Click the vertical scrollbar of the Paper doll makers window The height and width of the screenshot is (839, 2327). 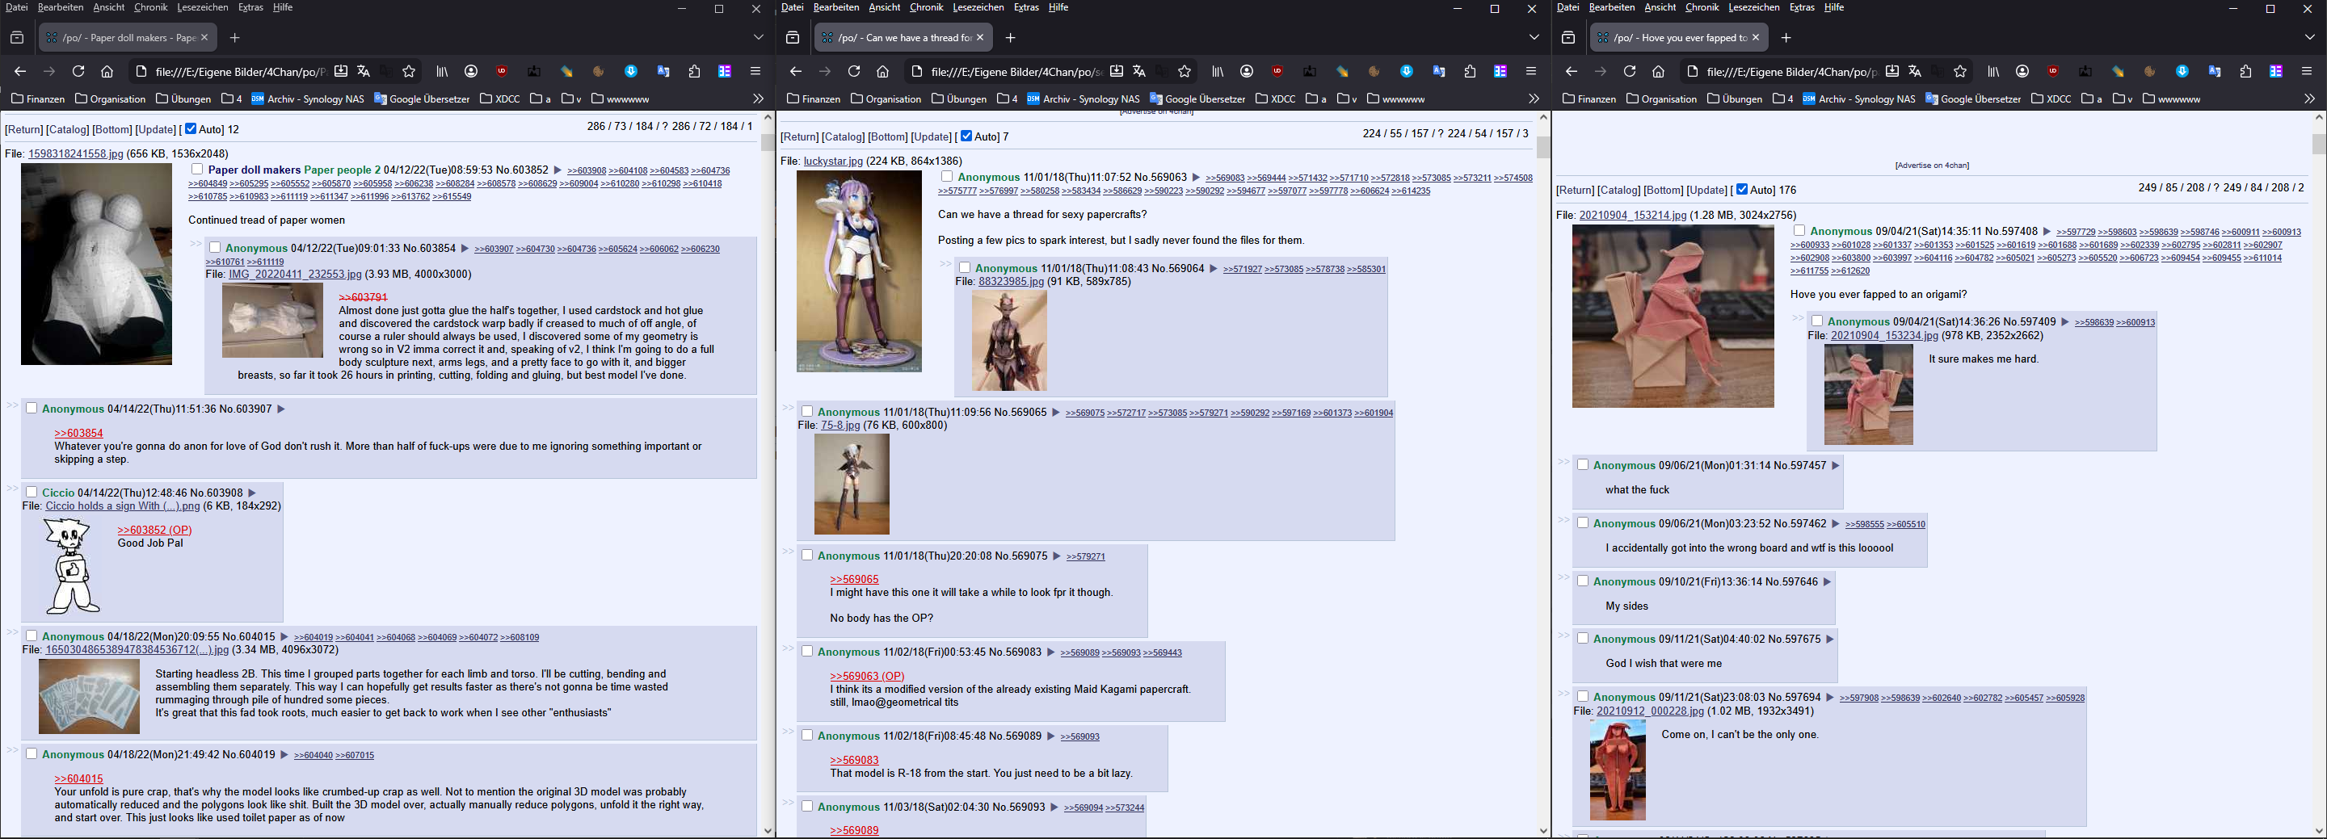(768, 474)
